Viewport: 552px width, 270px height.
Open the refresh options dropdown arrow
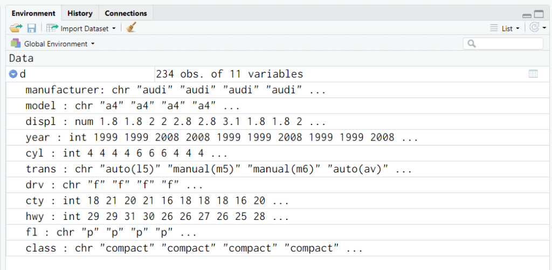pos(544,28)
